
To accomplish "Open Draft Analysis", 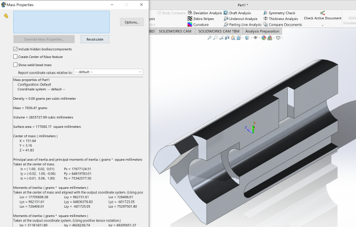I will coord(237,13).
